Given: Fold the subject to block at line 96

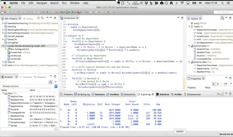Looking at the screenshot, I should click(x=67, y=36).
